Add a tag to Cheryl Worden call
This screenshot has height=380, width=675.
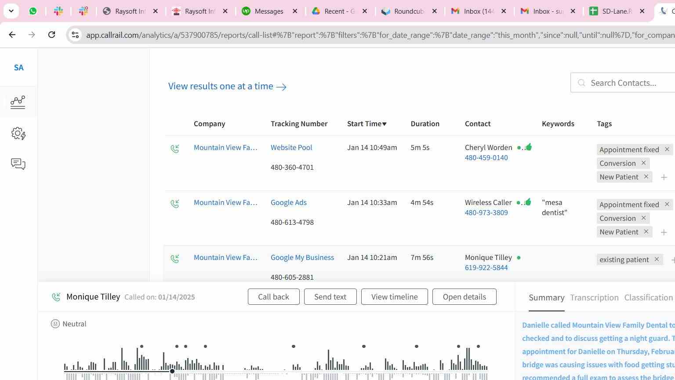[x=664, y=177]
